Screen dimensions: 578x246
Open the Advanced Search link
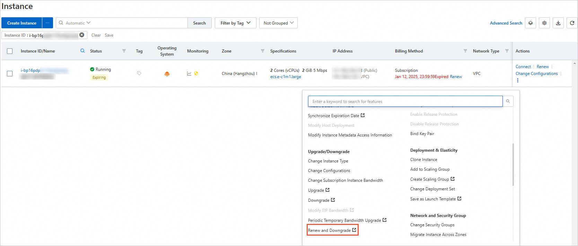click(506, 23)
